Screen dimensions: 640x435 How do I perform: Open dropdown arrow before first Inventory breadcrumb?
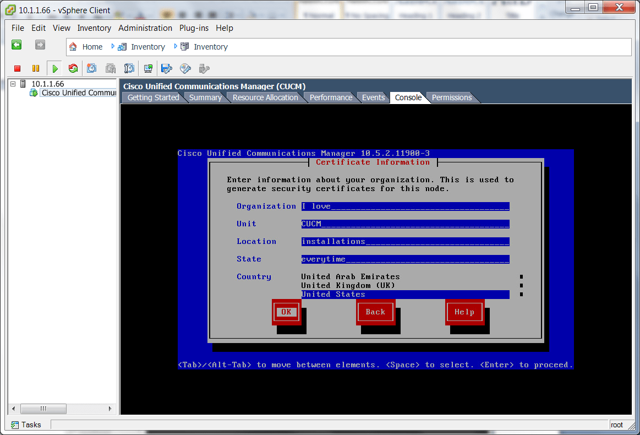(113, 47)
